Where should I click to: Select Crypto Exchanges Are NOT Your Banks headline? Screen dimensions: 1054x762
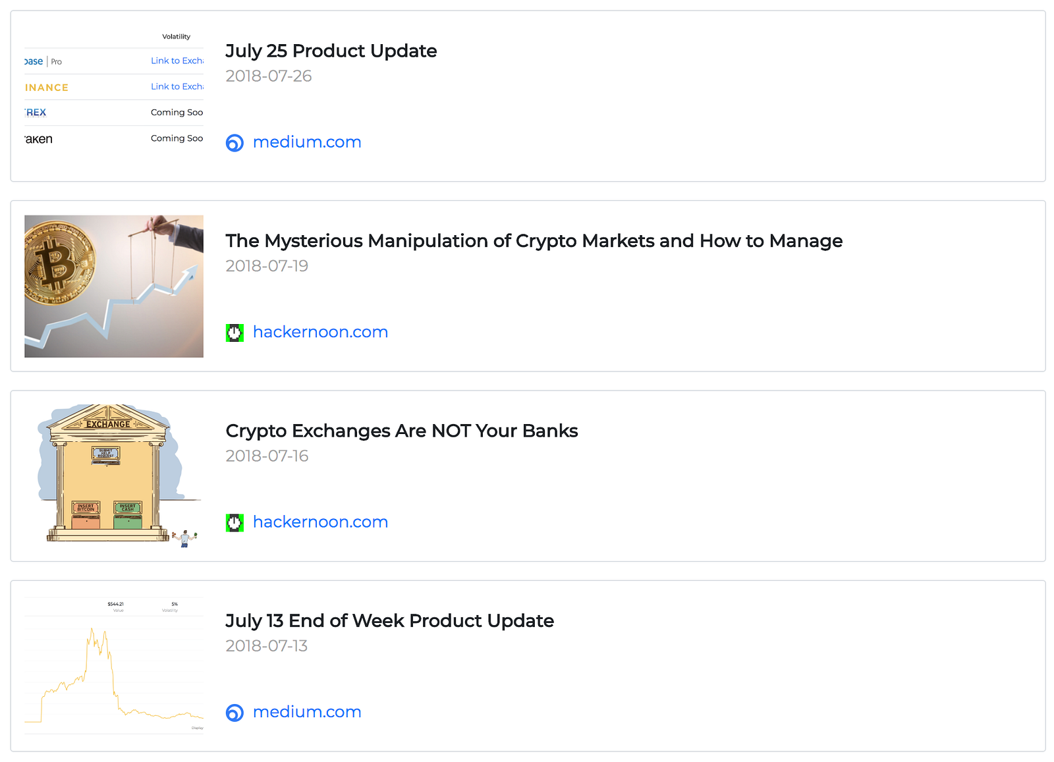(x=402, y=431)
